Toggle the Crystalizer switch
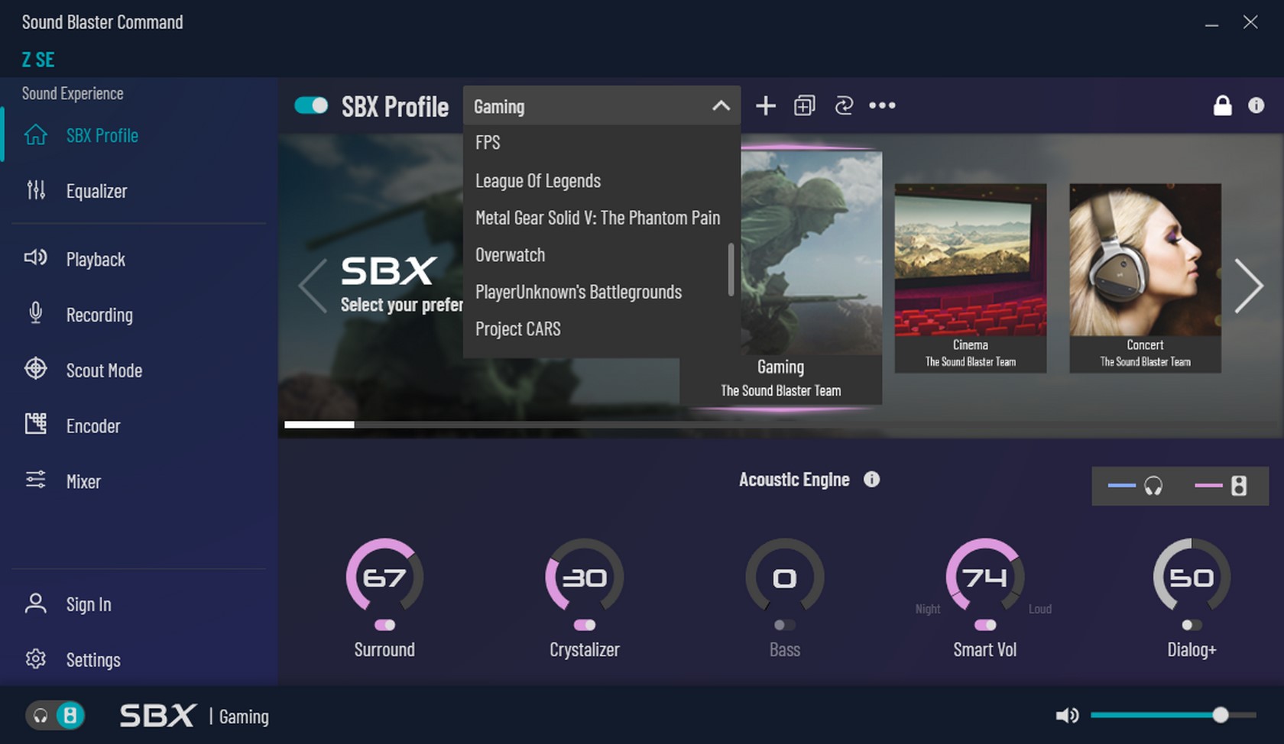This screenshot has height=744, width=1284. tap(585, 625)
